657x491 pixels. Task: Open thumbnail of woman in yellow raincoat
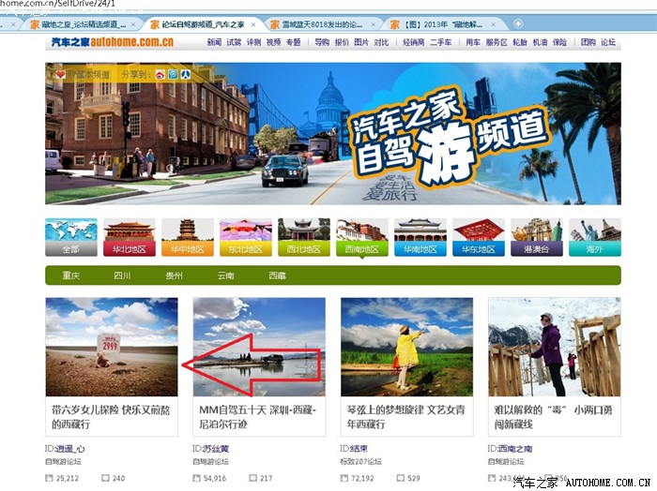[x=406, y=347]
